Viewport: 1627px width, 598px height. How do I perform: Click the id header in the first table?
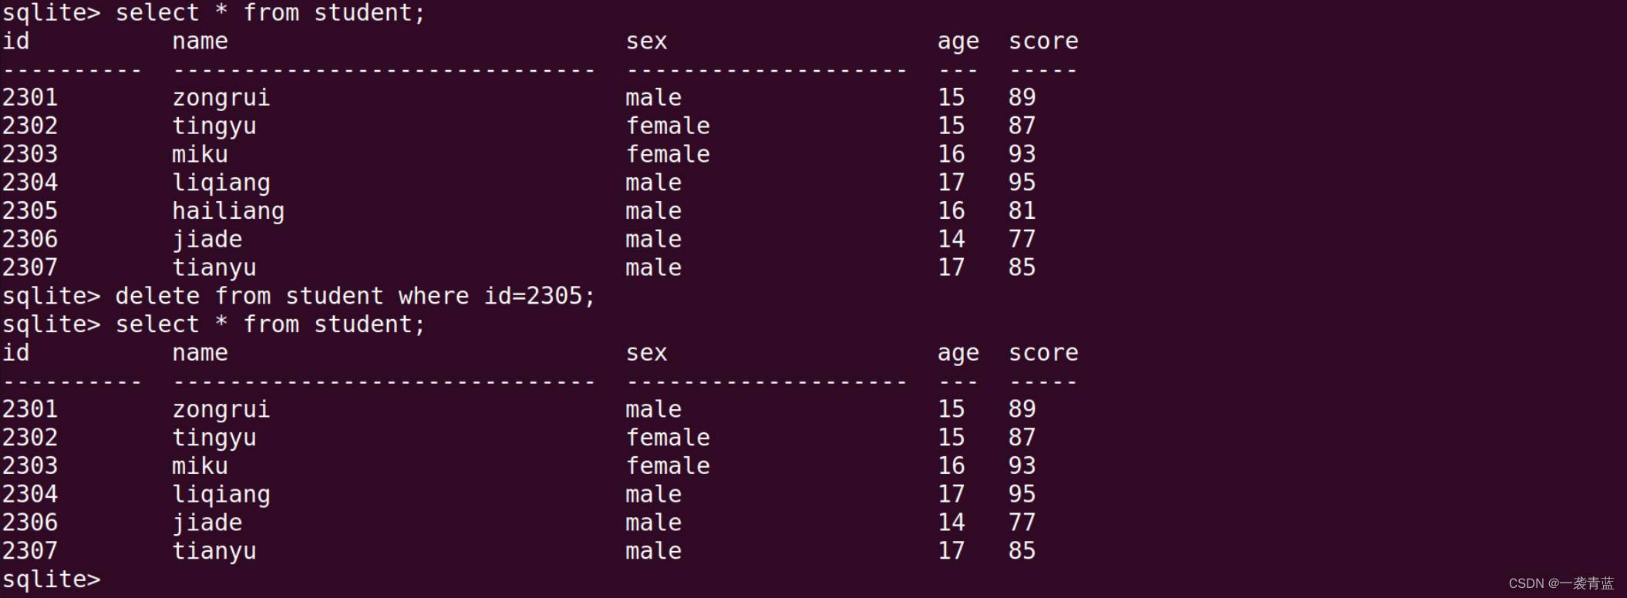(16, 42)
